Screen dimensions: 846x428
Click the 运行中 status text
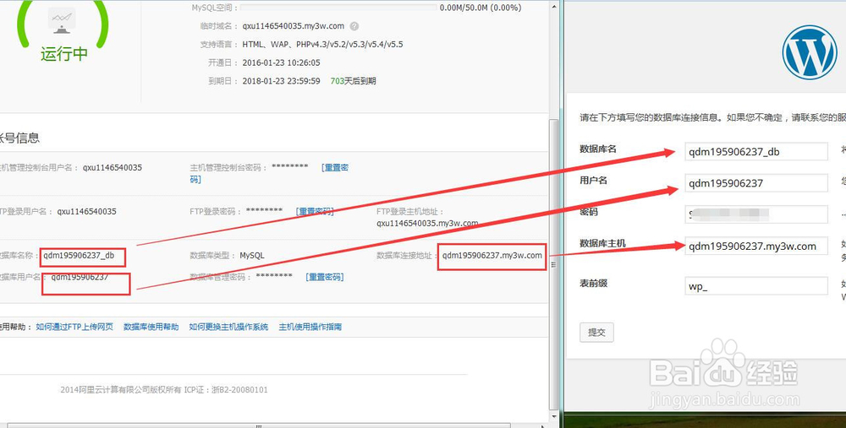(64, 54)
